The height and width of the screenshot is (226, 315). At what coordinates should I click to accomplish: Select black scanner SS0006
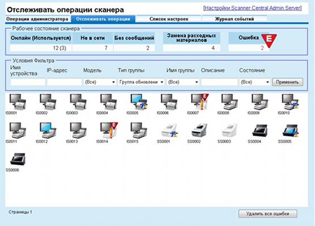point(18,159)
